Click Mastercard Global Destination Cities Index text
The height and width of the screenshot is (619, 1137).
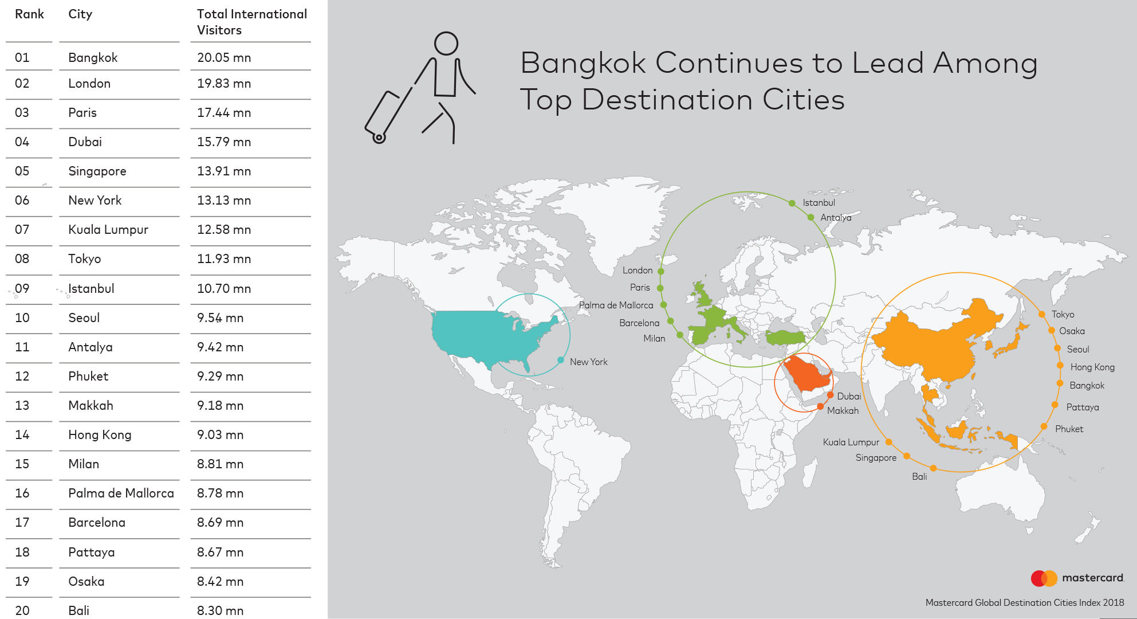click(1024, 602)
